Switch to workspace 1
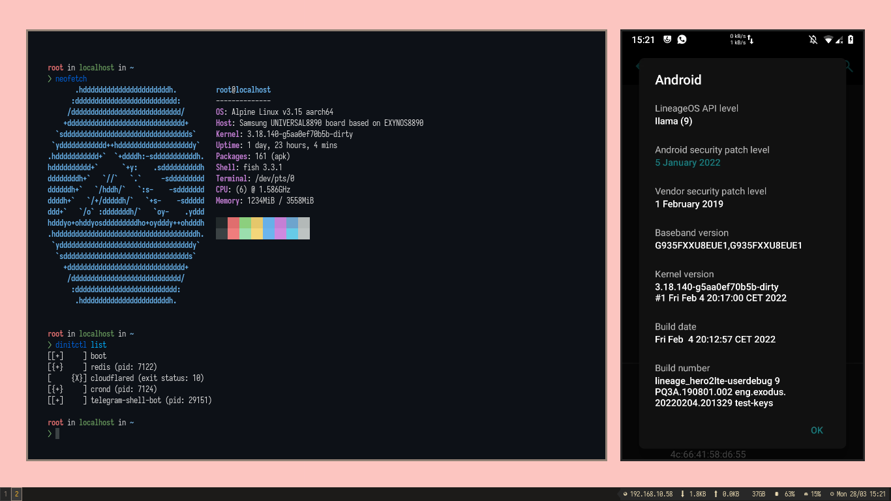Screen dimensions: 891x501 6,494
